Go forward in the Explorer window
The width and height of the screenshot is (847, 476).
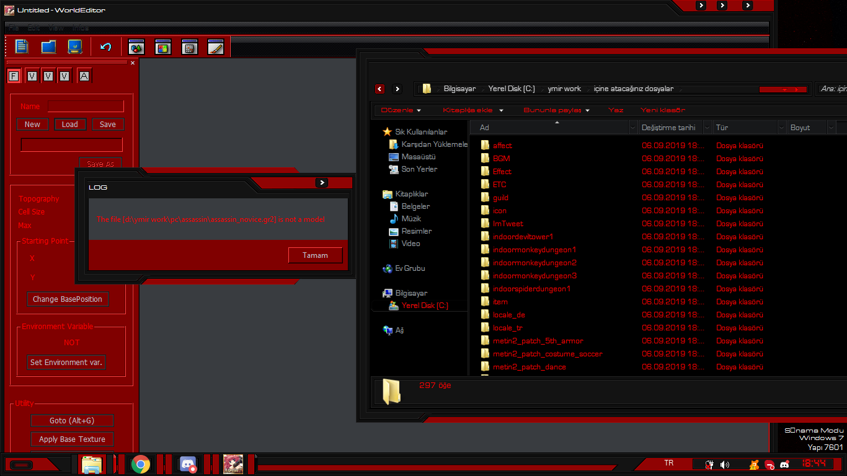[397, 89]
